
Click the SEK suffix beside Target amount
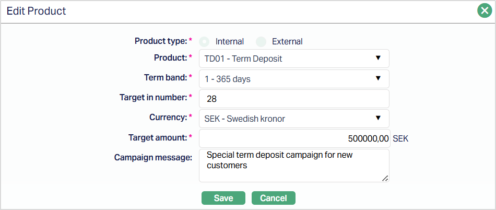400,139
